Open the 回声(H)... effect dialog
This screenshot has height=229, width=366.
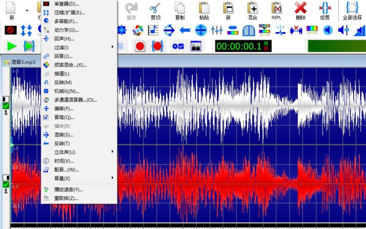79,39
